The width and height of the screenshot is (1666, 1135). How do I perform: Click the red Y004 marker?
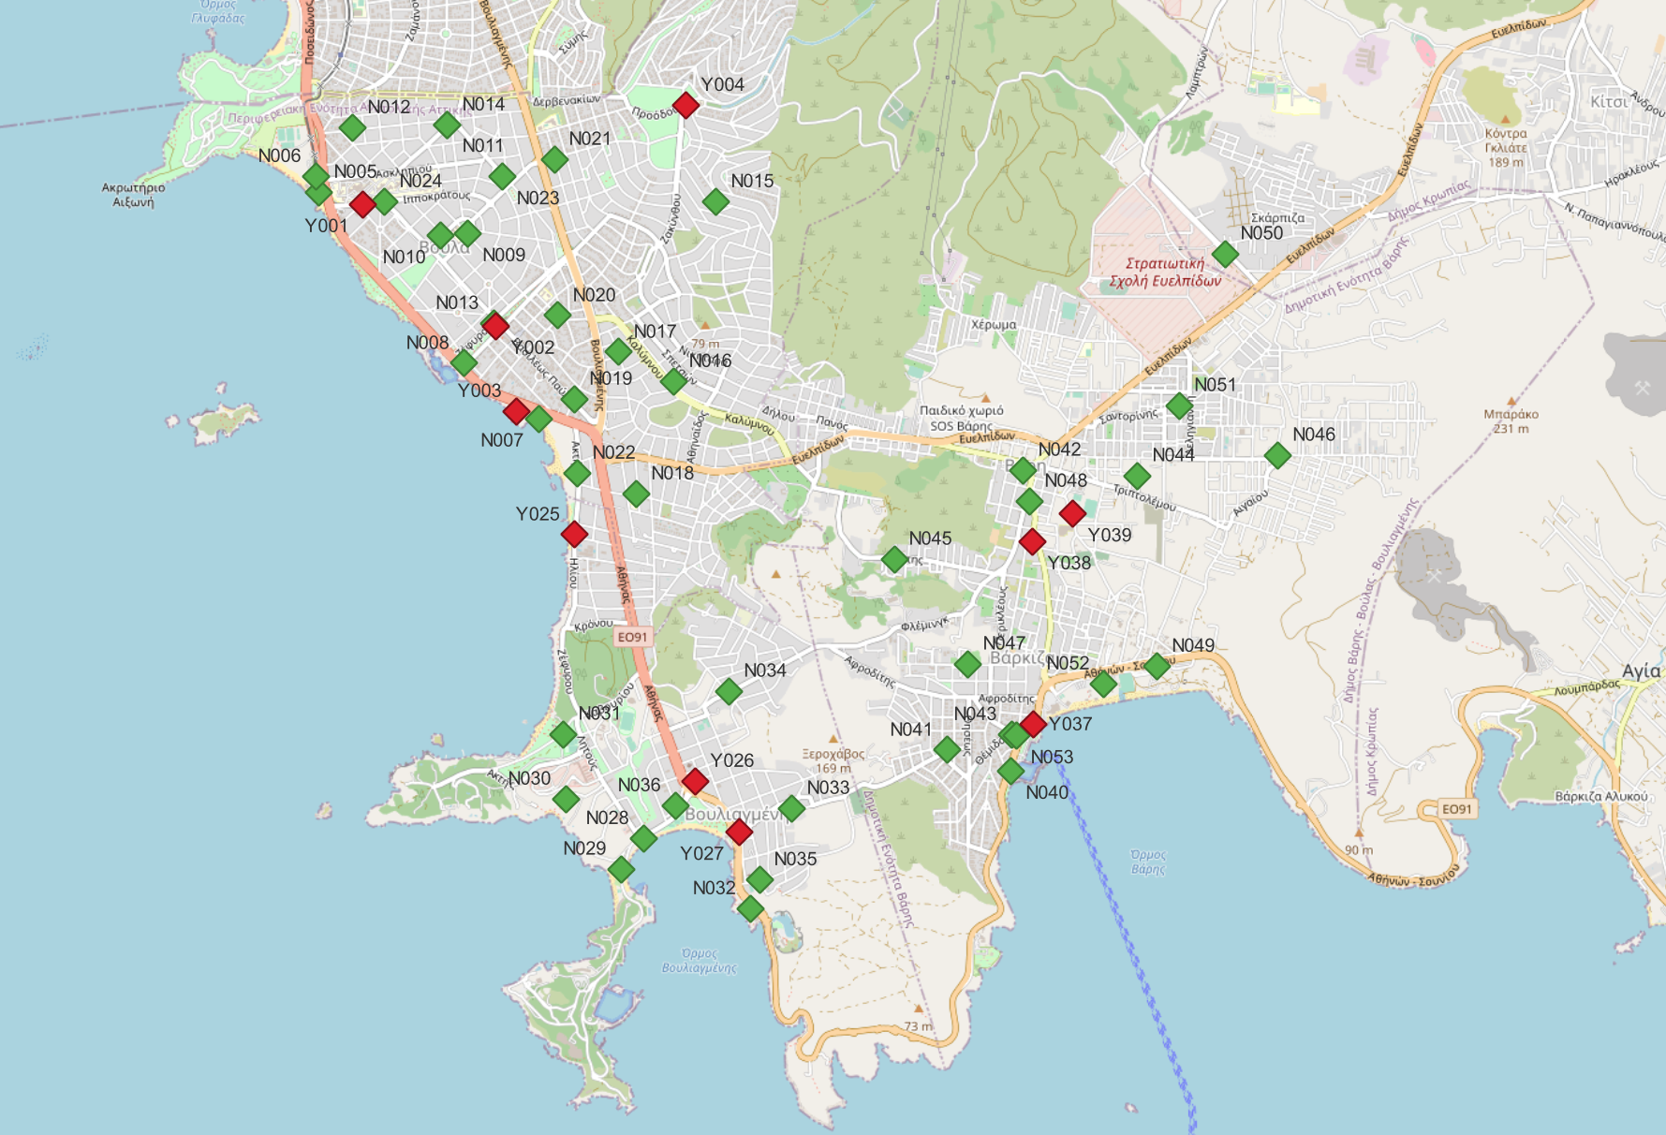686,105
